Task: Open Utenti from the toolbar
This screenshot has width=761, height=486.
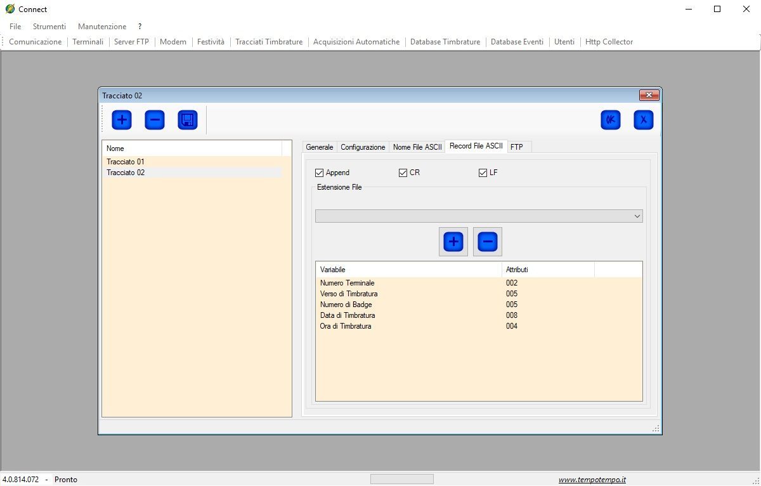Action: (564, 42)
